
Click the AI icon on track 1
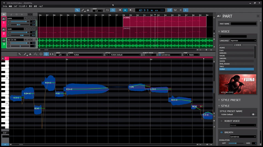[4, 19]
